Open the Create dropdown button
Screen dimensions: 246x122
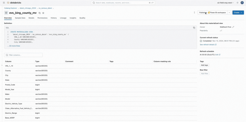click(238, 13)
